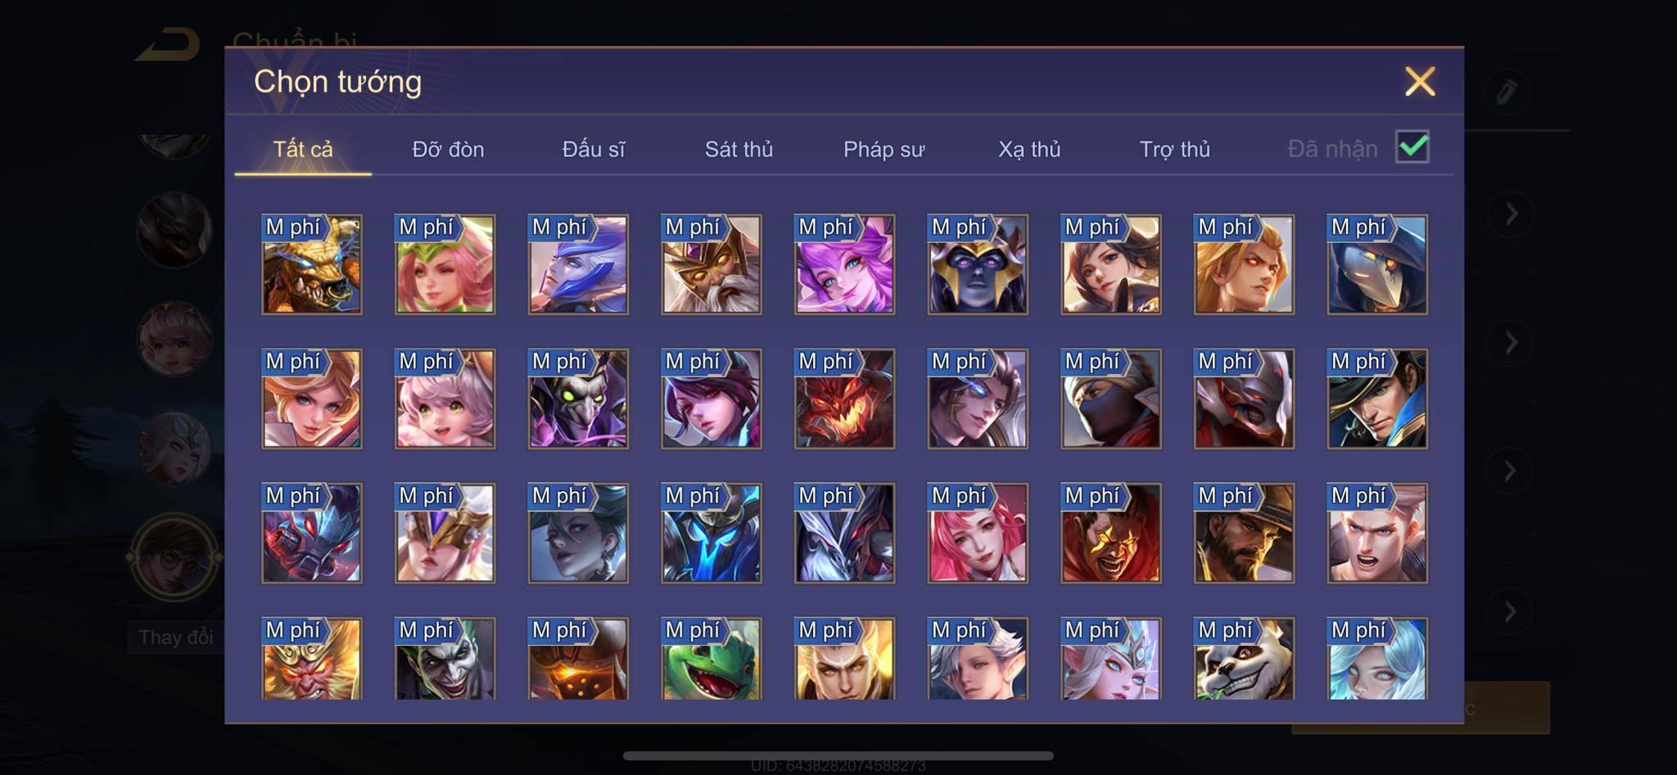Toggle the Đã nhận checkbox
Viewport: 1677px width, 775px height.
point(1413,147)
